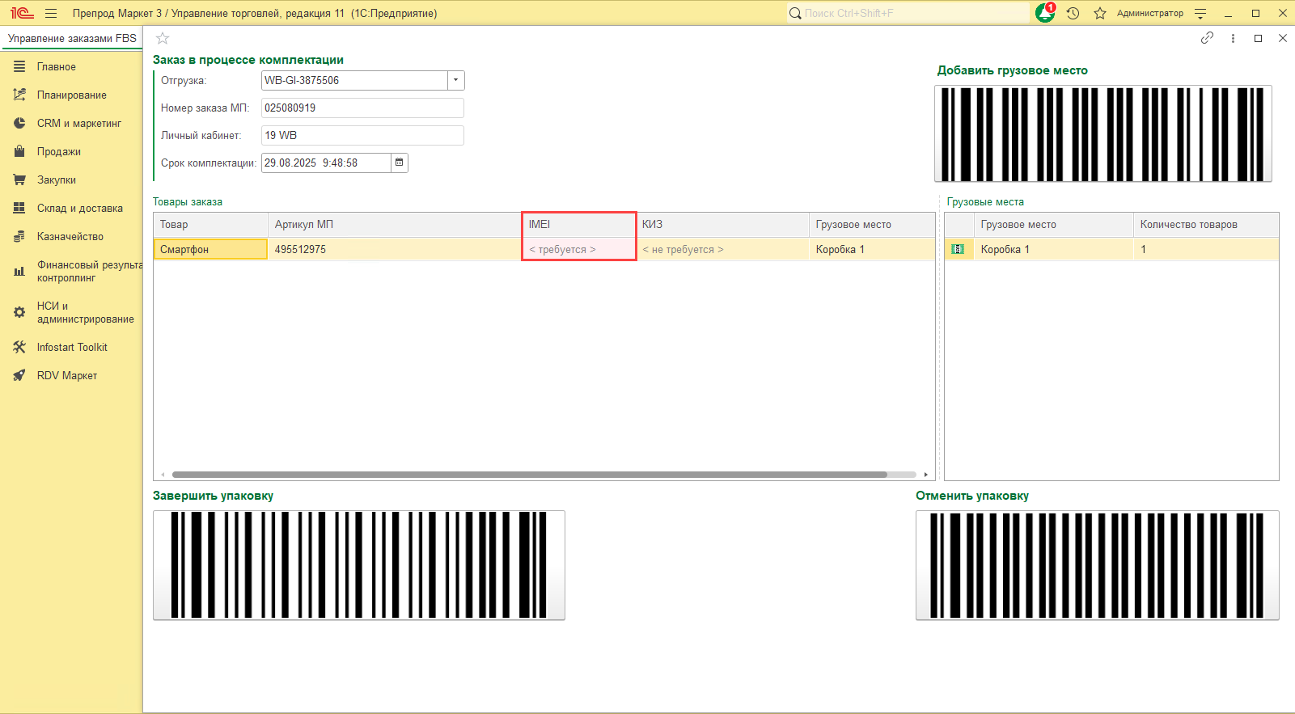Click the Склад и доставка icon

19,208
